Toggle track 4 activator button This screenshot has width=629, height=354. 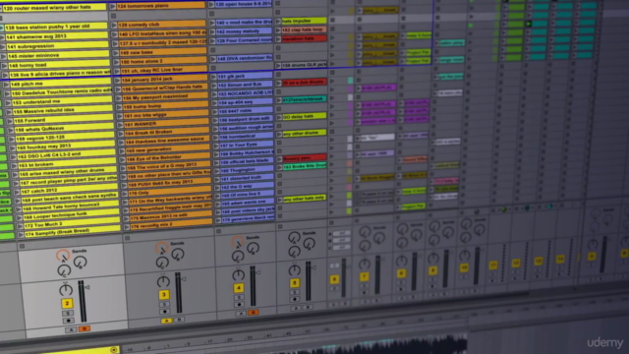[x=238, y=288]
